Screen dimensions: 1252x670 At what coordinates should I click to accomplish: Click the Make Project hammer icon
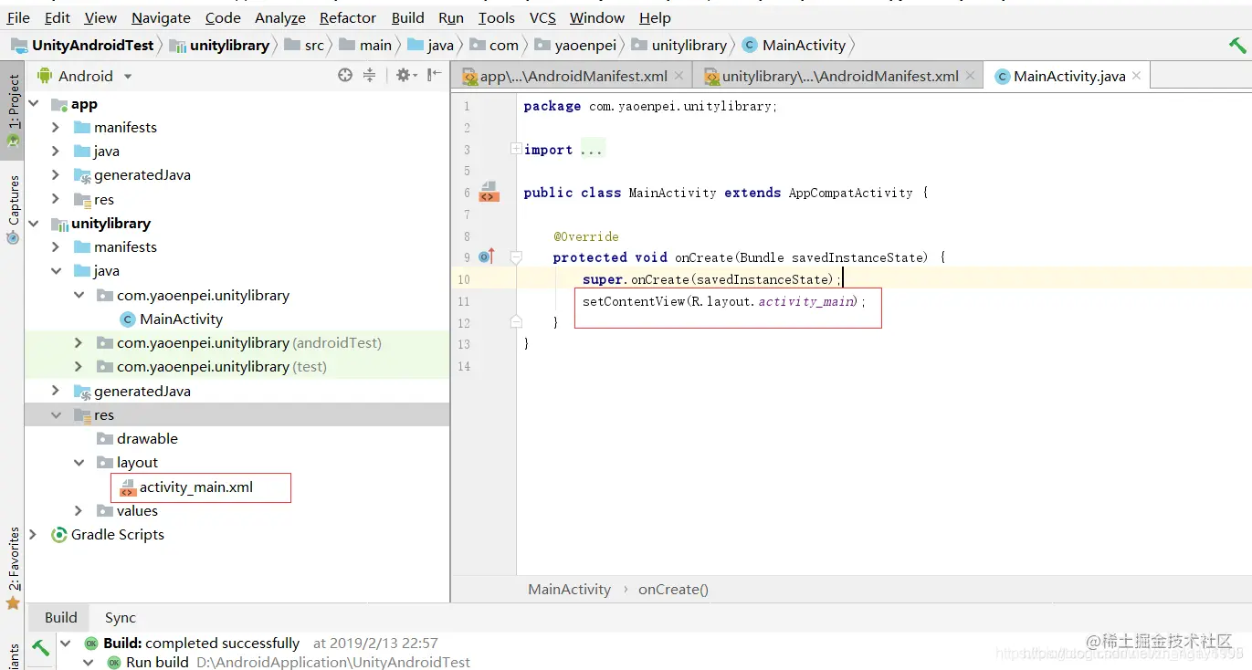click(x=1237, y=45)
